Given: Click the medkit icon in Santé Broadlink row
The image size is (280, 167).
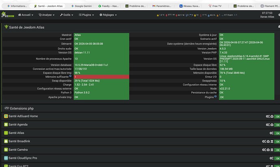Looking at the screenshot, I should pyautogui.click(x=268, y=141).
